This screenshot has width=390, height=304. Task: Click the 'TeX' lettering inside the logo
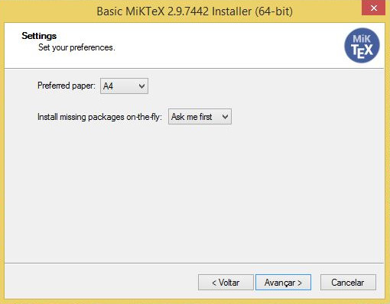[362, 51]
